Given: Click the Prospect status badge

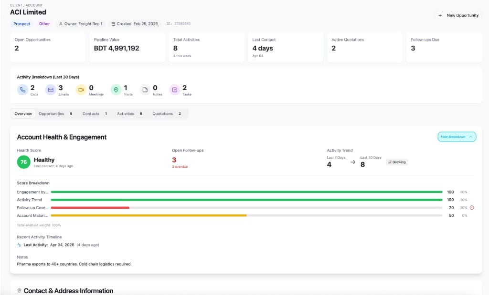Looking at the screenshot, I should pos(21,23).
